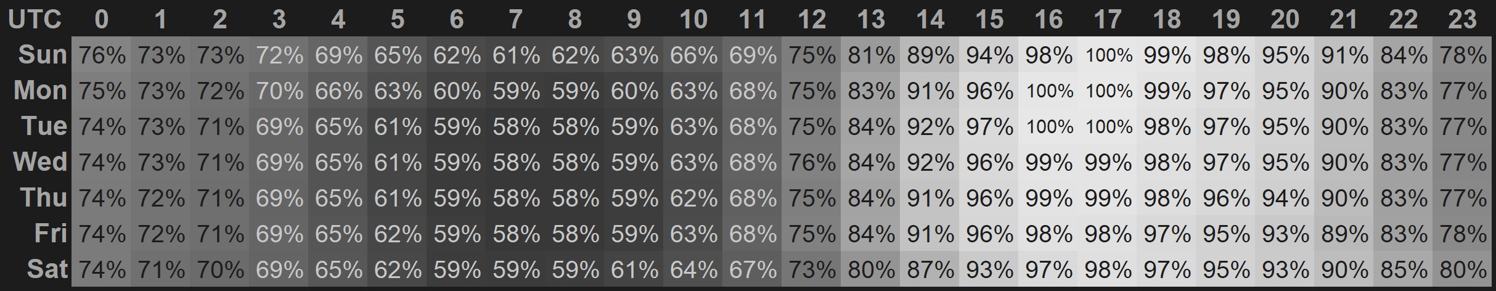Select the Sun row label
The width and height of the screenshot is (1496, 291).
42,55
